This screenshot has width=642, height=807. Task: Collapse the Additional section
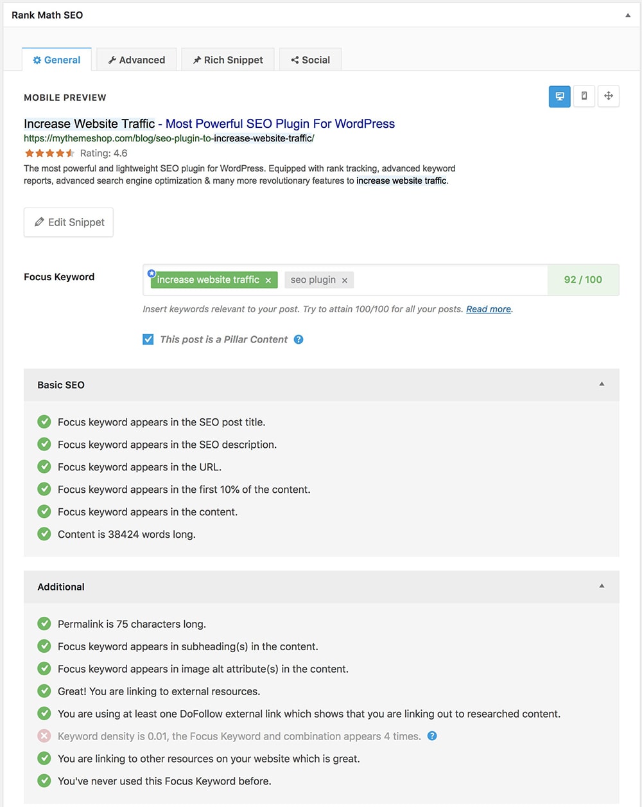602,586
